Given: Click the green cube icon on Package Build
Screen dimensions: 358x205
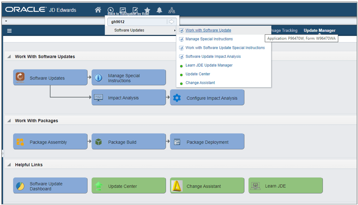Looking at the screenshot, I should point(98,142).
